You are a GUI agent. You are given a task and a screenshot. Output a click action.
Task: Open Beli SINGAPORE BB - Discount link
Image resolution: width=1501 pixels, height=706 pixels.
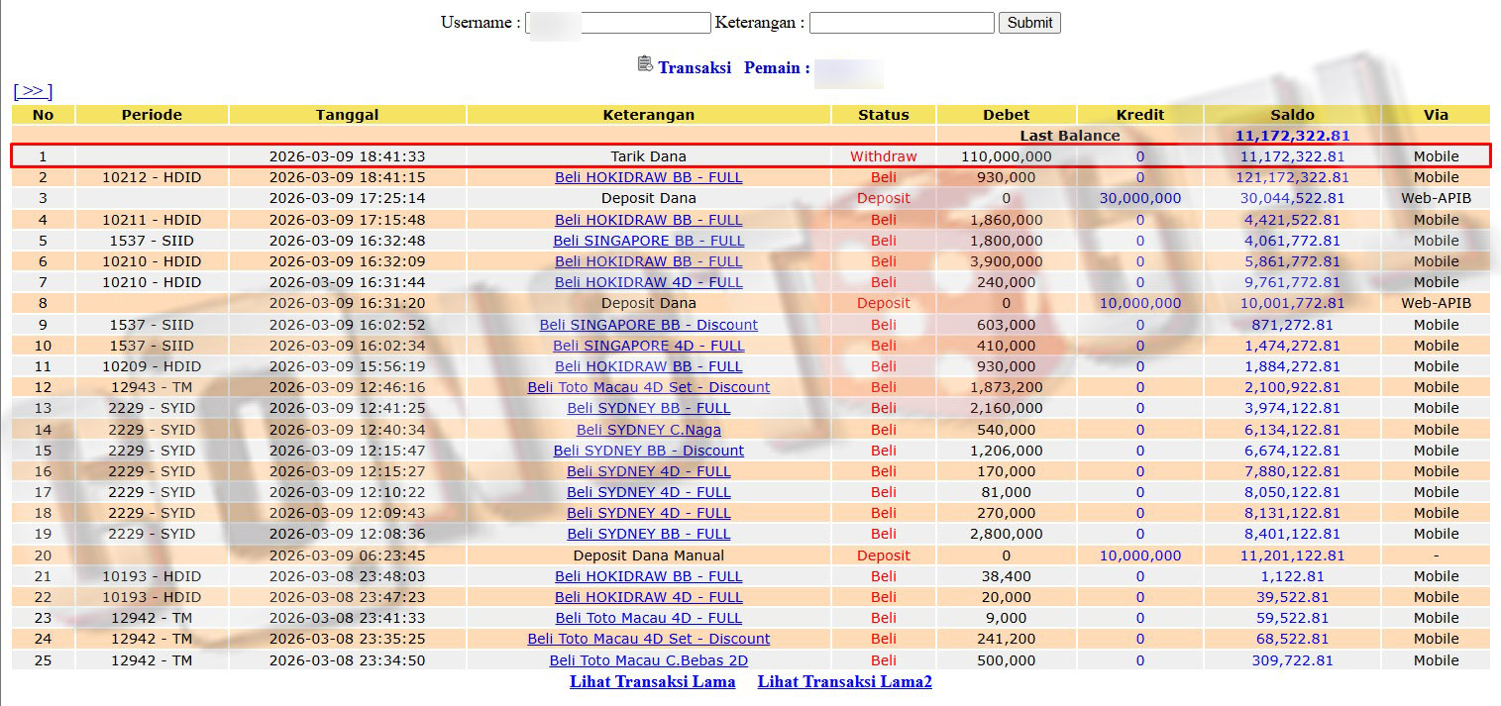(x=648, y=325)
